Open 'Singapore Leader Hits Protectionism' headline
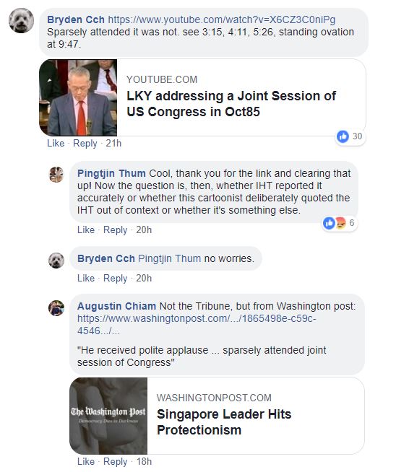The image size is (396, 472). click(x=224, y=422)
